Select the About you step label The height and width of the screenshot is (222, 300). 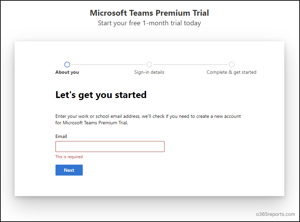tap(67, 72)
